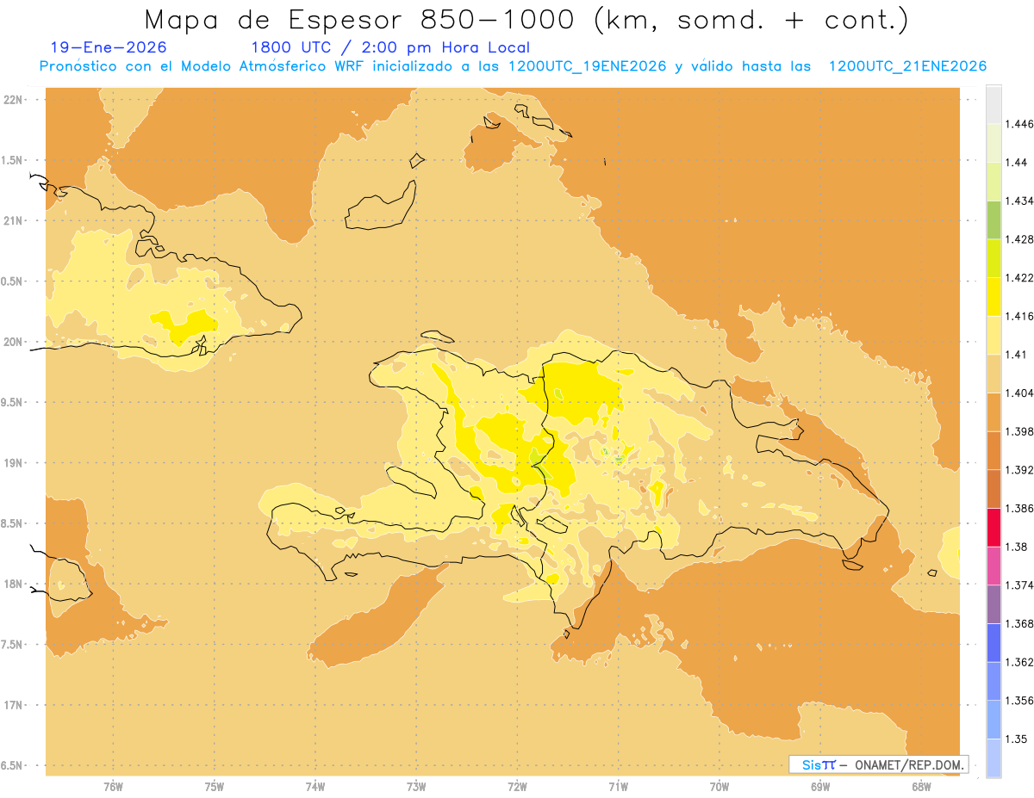Click the colorbar value '1.38'
Image resolution: width=1034 pixels, height=798 pixels.
pos(1015,547)
